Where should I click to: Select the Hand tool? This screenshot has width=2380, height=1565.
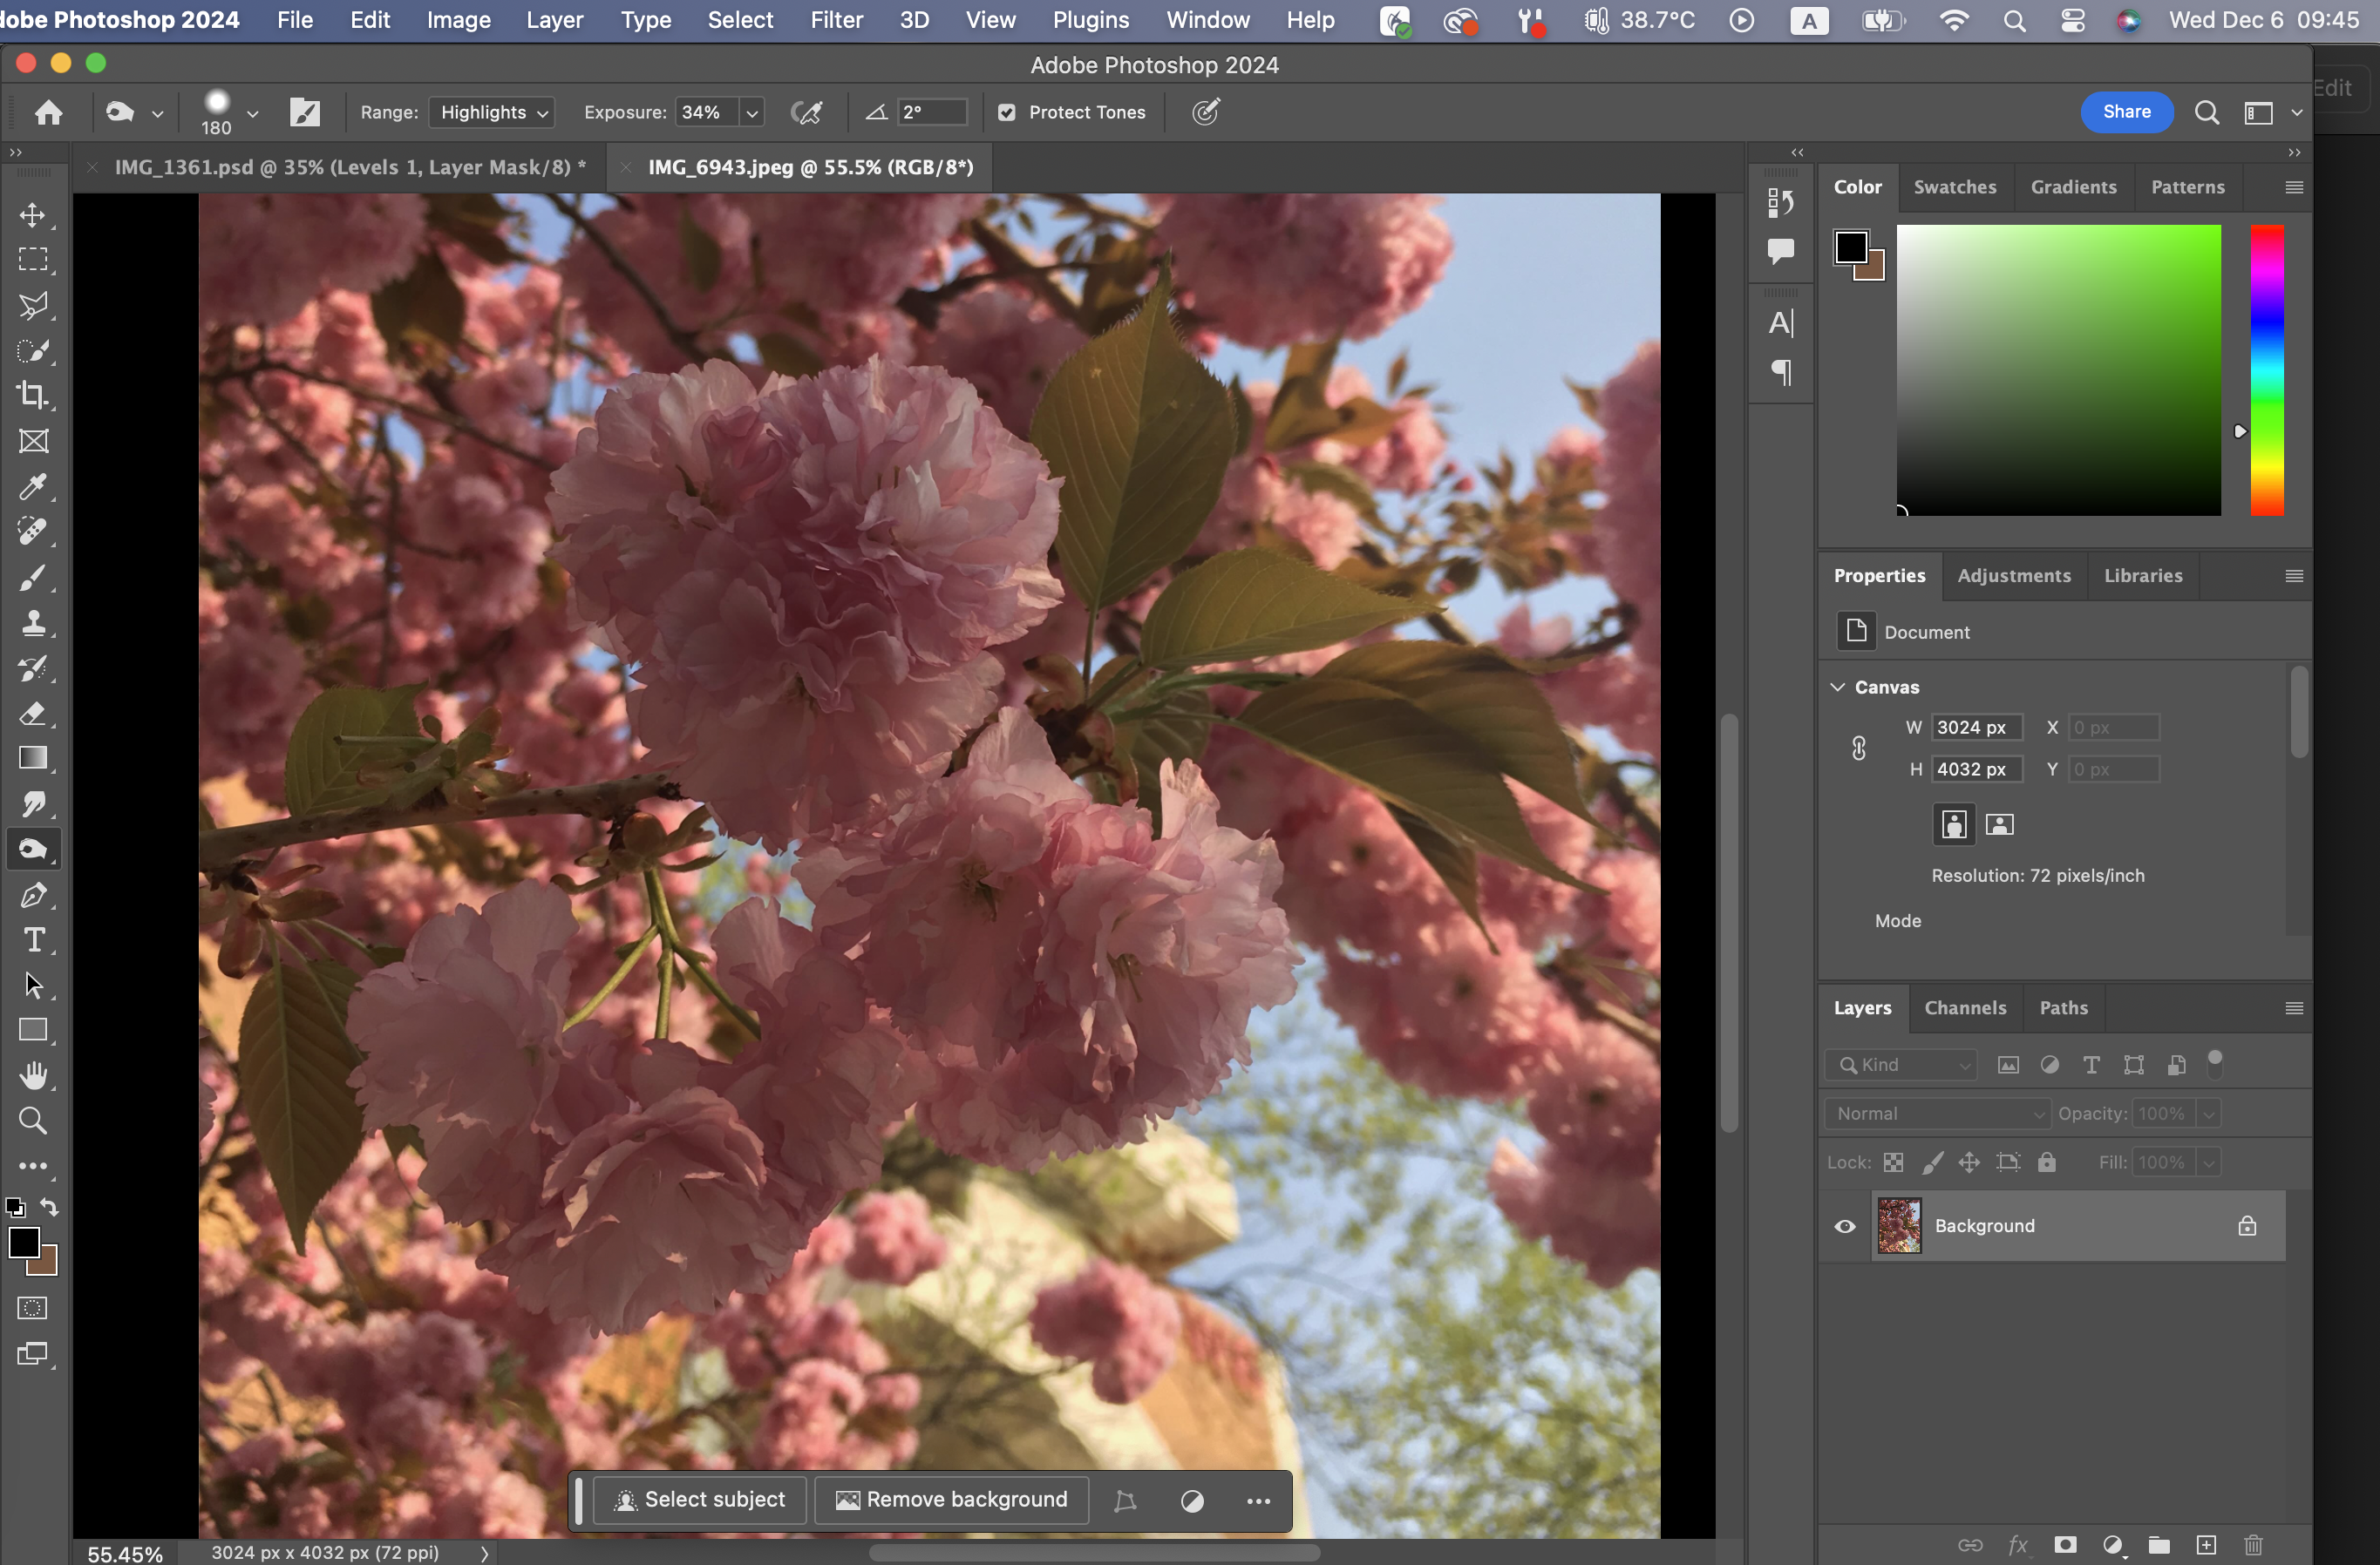33,1075
